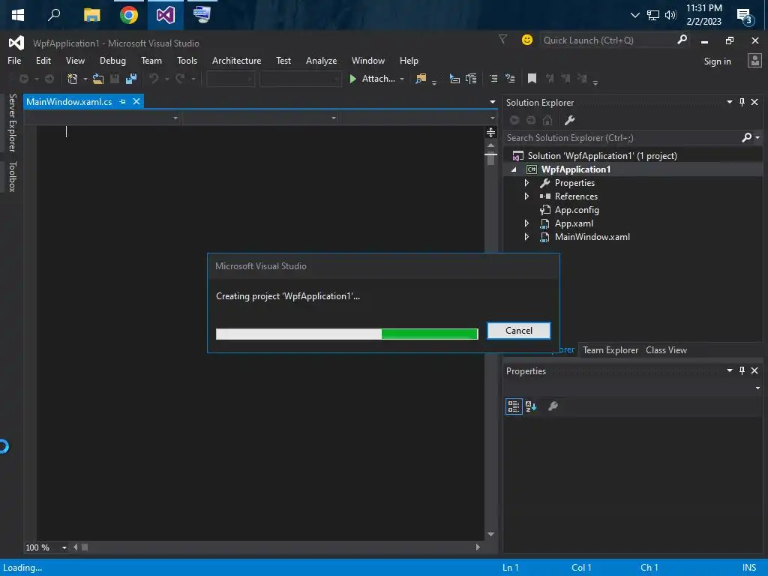The width and height of the screenshot is (768, 576).
Task: Click the New Project toolbar icon
Action: point(72,79)
